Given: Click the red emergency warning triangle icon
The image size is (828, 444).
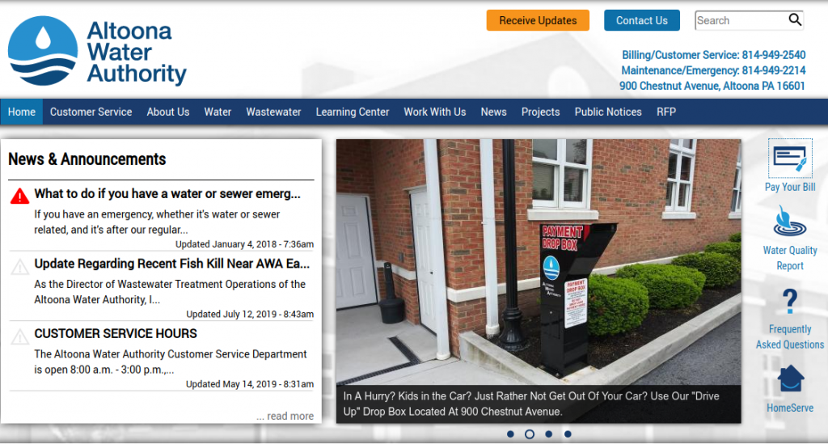Looking at the screenshot, I should [x=19, y=196].
